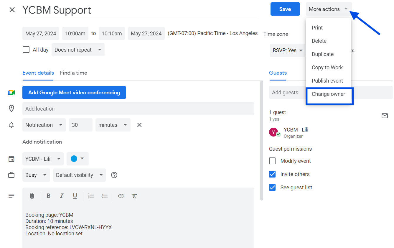Select Publish event menu item
The width and height of the screenshot is (394, 248).
pos(328,81)
